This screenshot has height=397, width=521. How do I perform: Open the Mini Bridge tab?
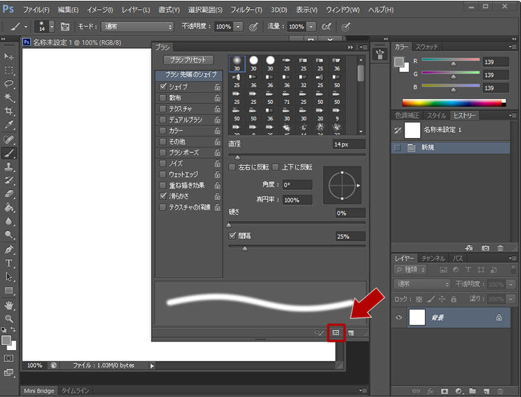39,390
